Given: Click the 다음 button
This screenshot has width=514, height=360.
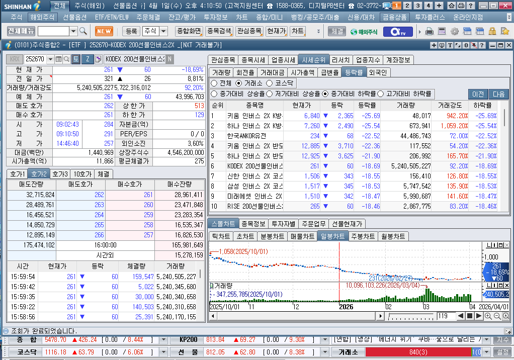Looking at the screenshot, I should pyautogui.click(x=498, y=94).
